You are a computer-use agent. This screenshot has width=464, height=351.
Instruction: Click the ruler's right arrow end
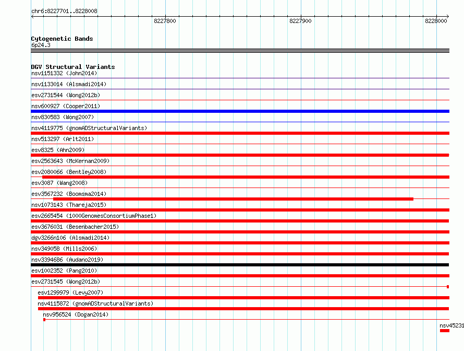click(x=448, y=17)
